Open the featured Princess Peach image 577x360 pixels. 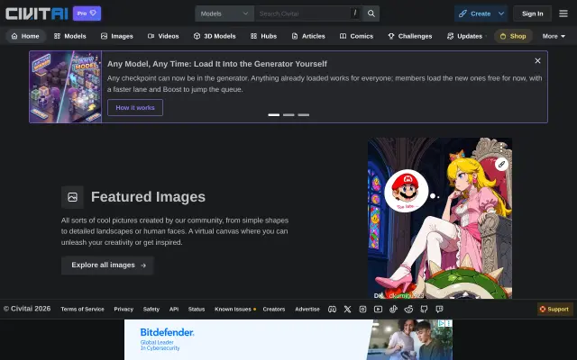pyautogui.click(x=440, y=218)
